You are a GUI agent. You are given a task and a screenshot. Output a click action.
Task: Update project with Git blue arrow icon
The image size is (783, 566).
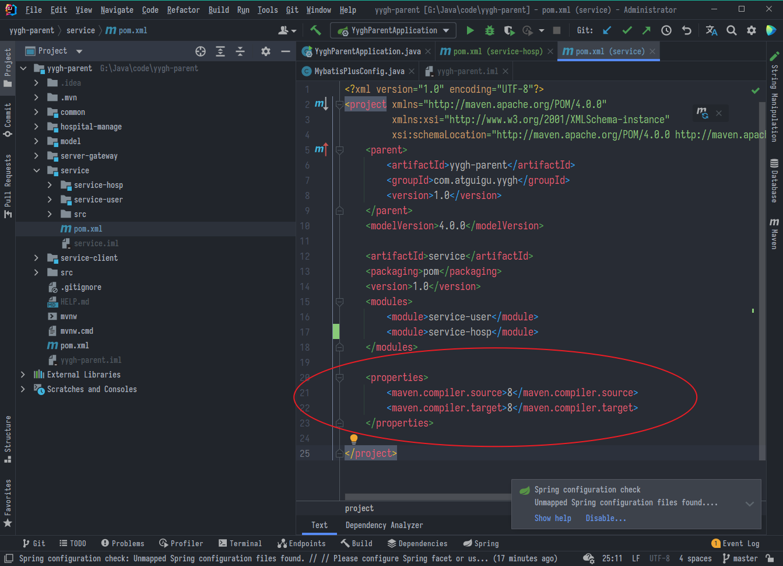(607, 30)
